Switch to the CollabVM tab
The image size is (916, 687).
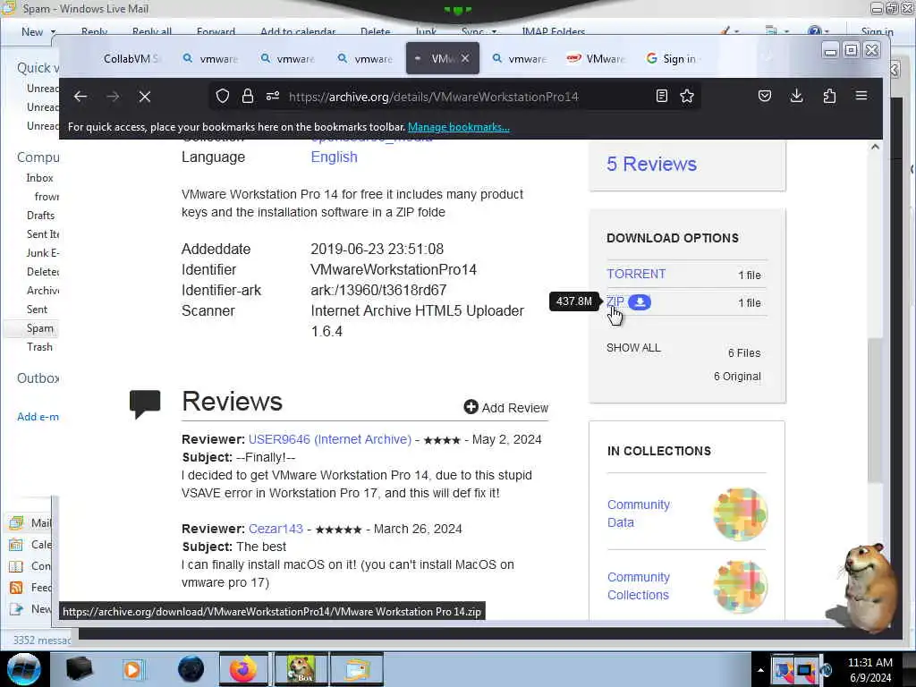(130, 58)
